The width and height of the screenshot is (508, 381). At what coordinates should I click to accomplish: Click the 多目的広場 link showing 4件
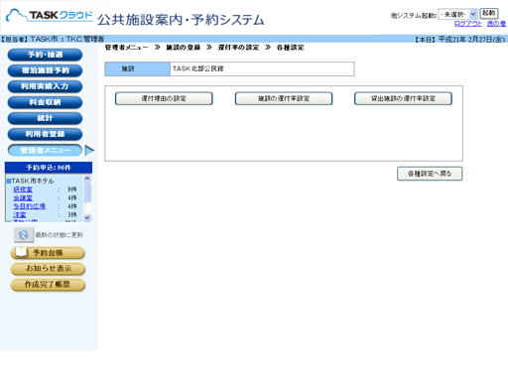tap(29, 206)
